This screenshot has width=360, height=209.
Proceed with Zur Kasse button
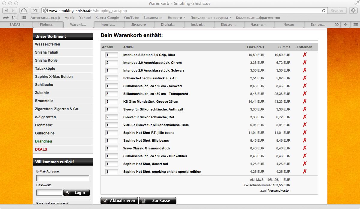157,201
